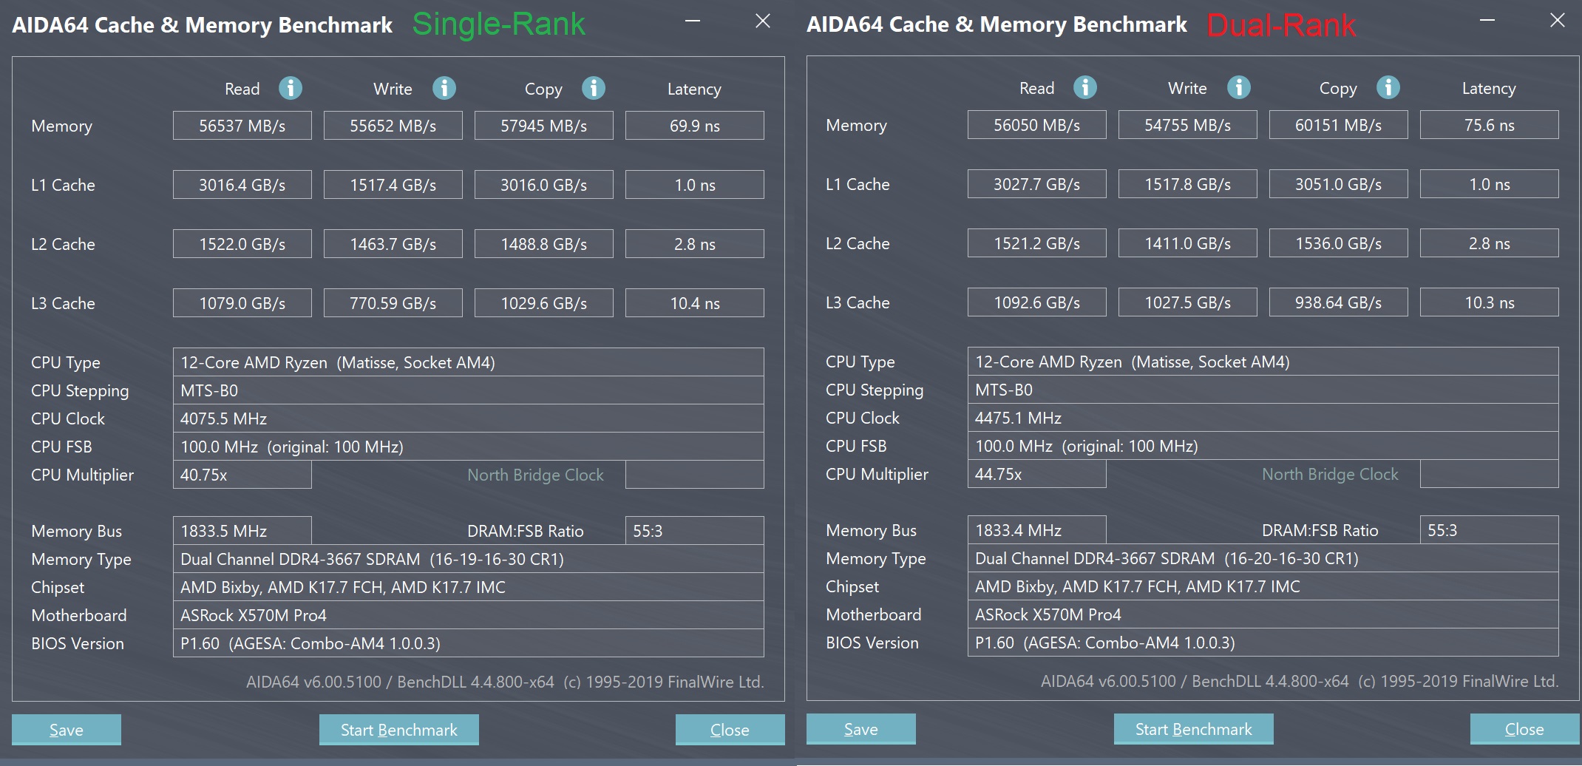The image size is (1582, 766).
Task: Click the Read info icon in Single-Rank window
Action: tap(291, 88)
